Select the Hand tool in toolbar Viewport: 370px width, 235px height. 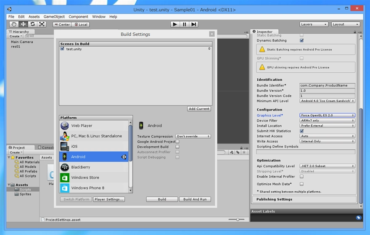14,24
